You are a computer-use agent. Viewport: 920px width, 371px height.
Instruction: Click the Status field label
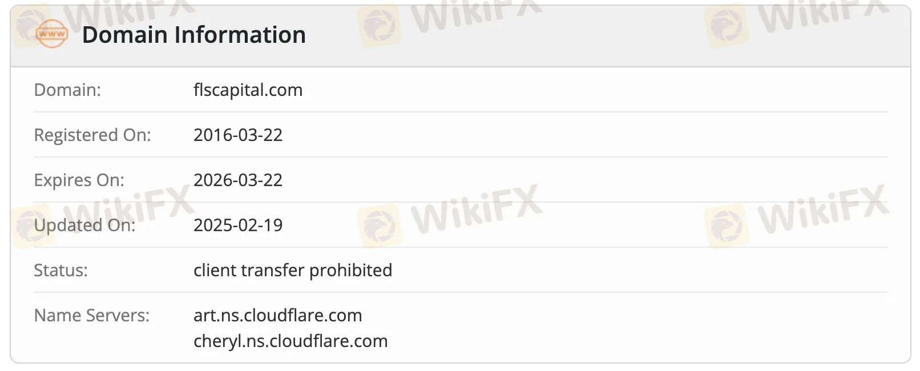click(x=60, y=270)
